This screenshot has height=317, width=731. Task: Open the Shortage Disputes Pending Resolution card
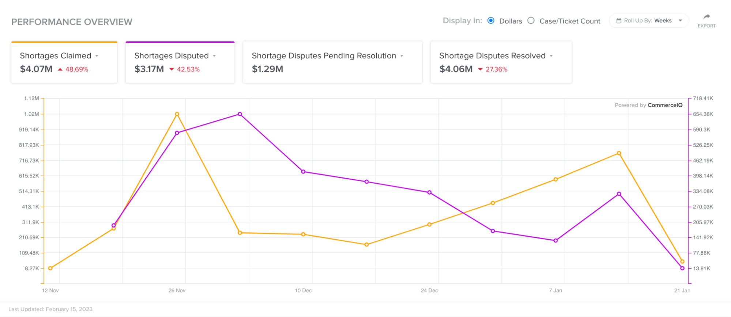pyautogui.click(x=332, y=62)
